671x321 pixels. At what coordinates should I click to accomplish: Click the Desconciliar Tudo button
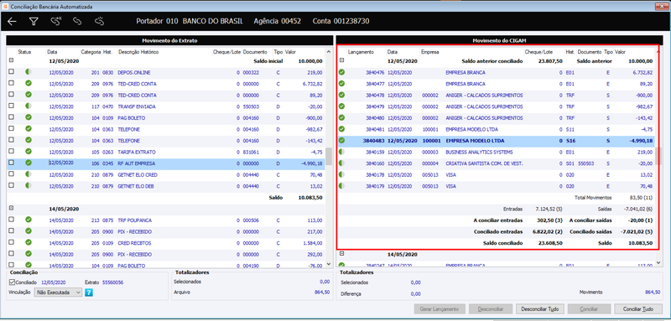[540, 308]
